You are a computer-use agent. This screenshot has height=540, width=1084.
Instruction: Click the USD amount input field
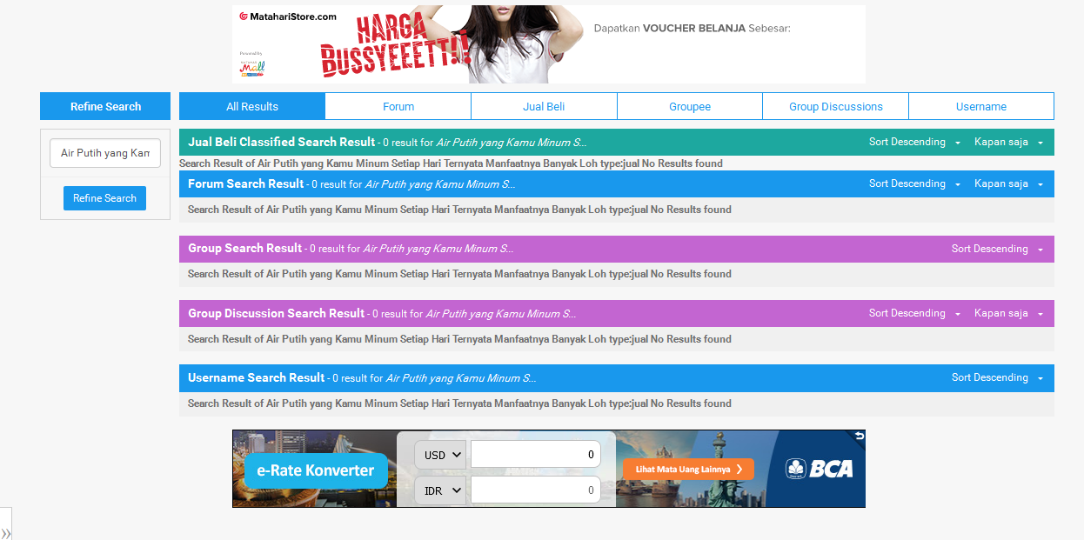click(x=536, y=455)
